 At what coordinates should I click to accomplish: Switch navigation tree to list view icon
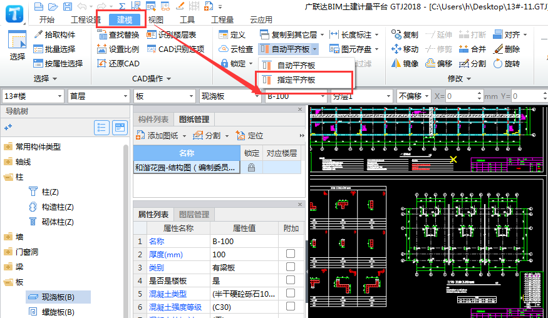(101, 128)
